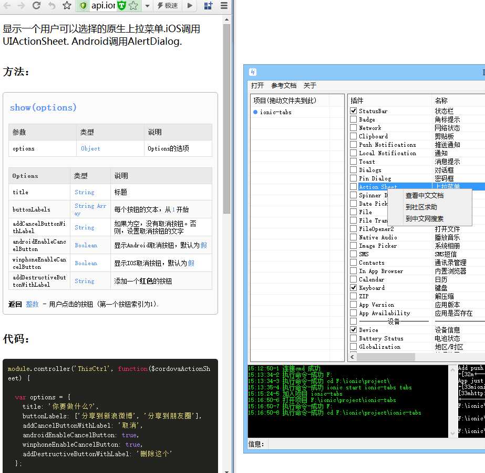Click the green T shield icon in address bar
485x473 pixels.
(x=122, y=6)
